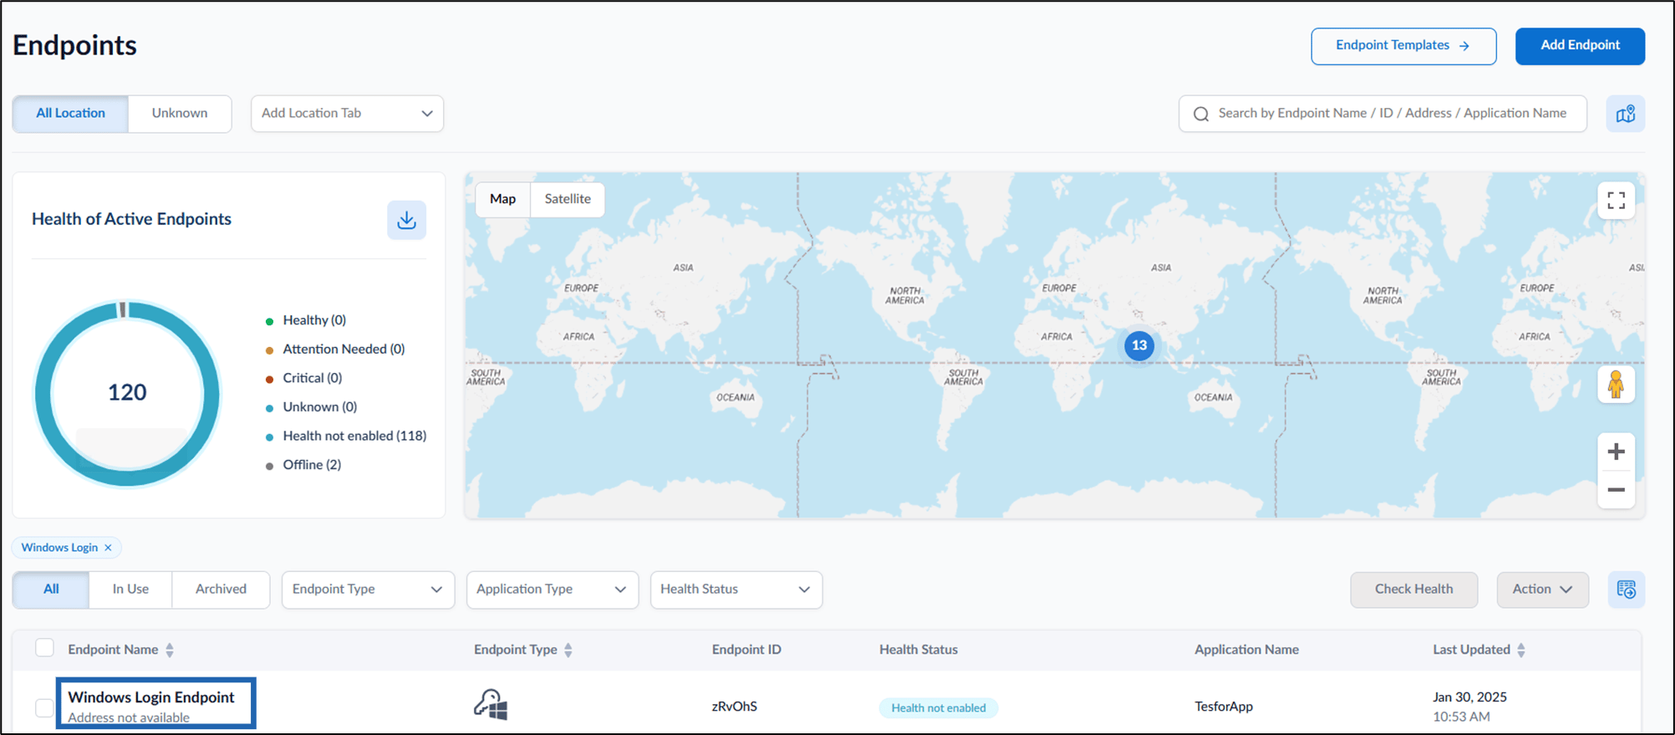The image size is (1675, 735).
Task: Click the application name TesforApp
Action: 1223,707
